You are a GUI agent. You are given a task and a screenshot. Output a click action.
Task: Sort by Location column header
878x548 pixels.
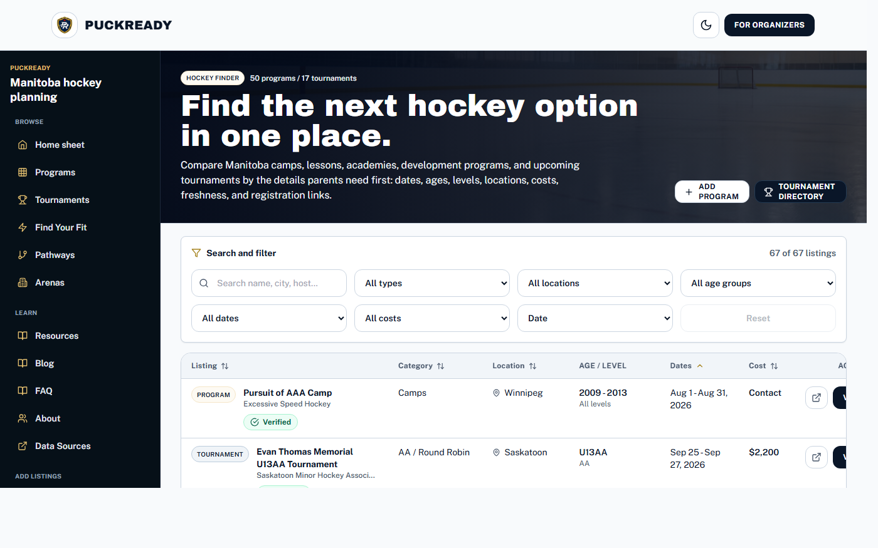coord(514,366)
